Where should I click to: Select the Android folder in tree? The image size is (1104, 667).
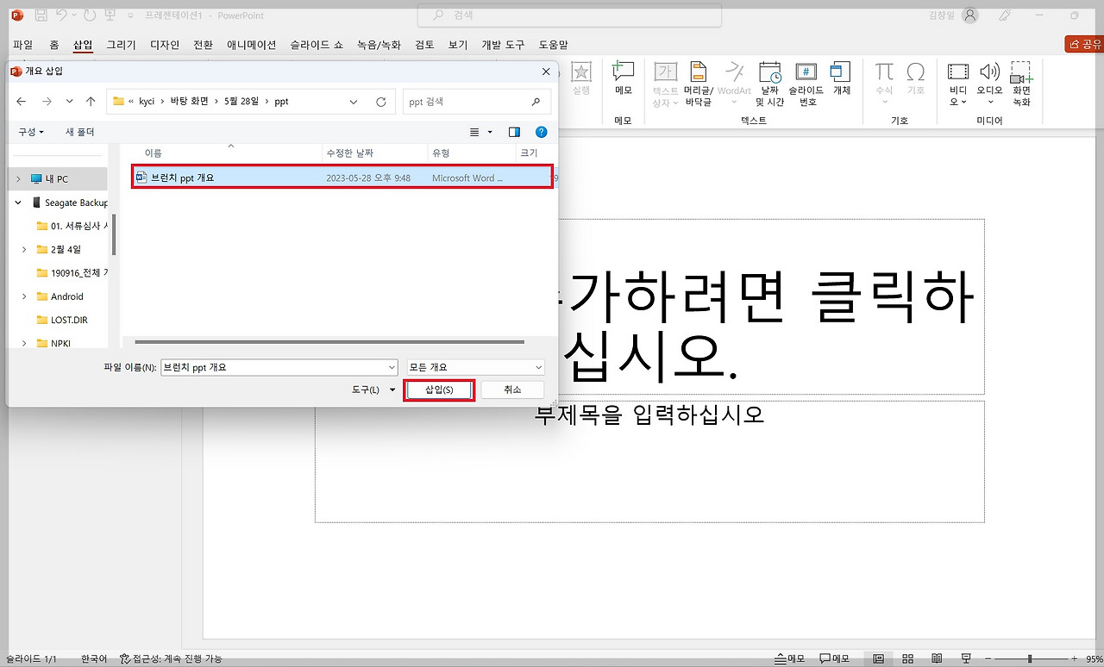click(66, 296)
